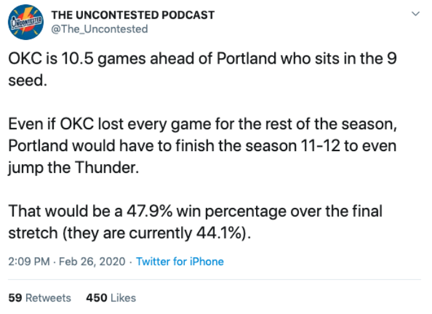Click the @The_Uncontested handle
This screenshot has height=314, width=432.
tap(99, 29)
